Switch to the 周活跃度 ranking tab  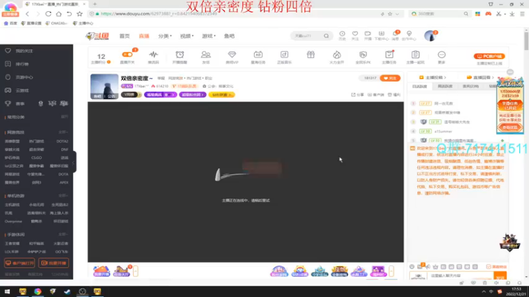click(445, 86)
